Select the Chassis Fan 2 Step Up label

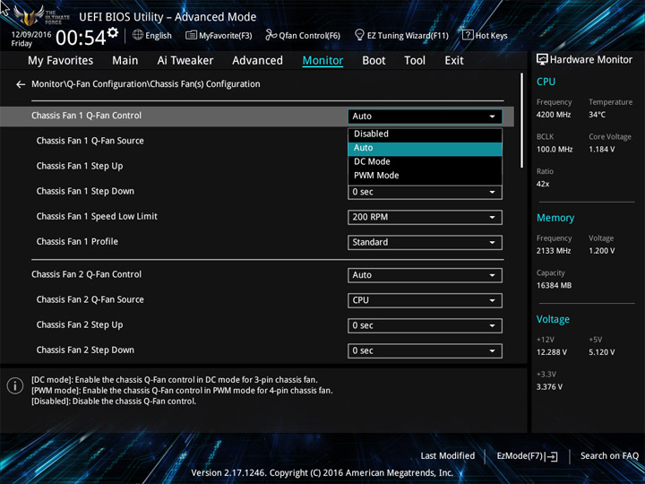80,324
